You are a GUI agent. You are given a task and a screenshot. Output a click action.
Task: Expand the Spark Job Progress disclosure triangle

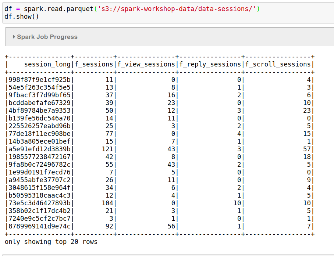14,37
